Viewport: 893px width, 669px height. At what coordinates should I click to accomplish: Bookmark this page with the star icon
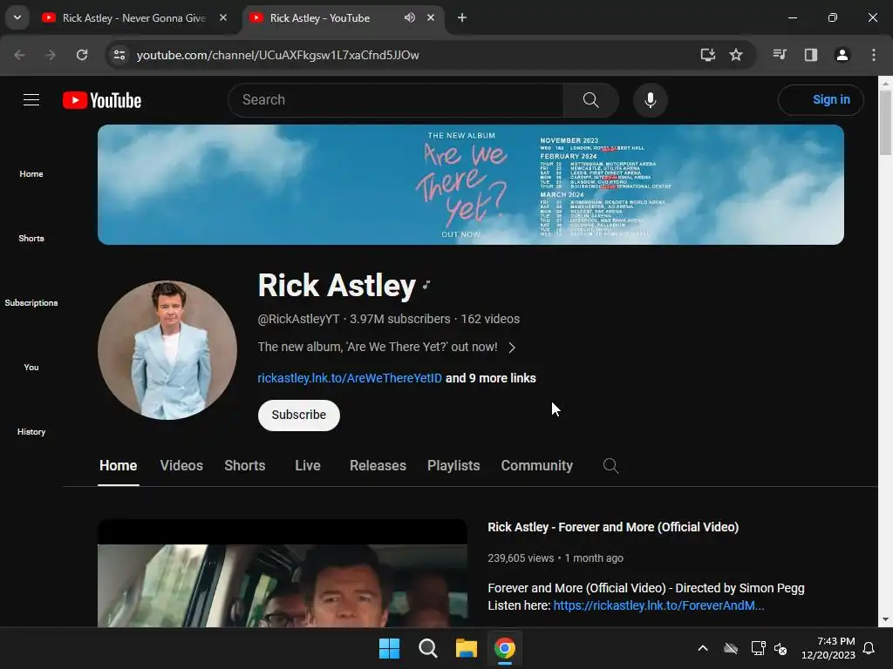tap(736, 55)
